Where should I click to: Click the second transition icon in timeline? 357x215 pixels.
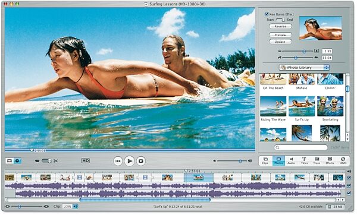point(145,178)
